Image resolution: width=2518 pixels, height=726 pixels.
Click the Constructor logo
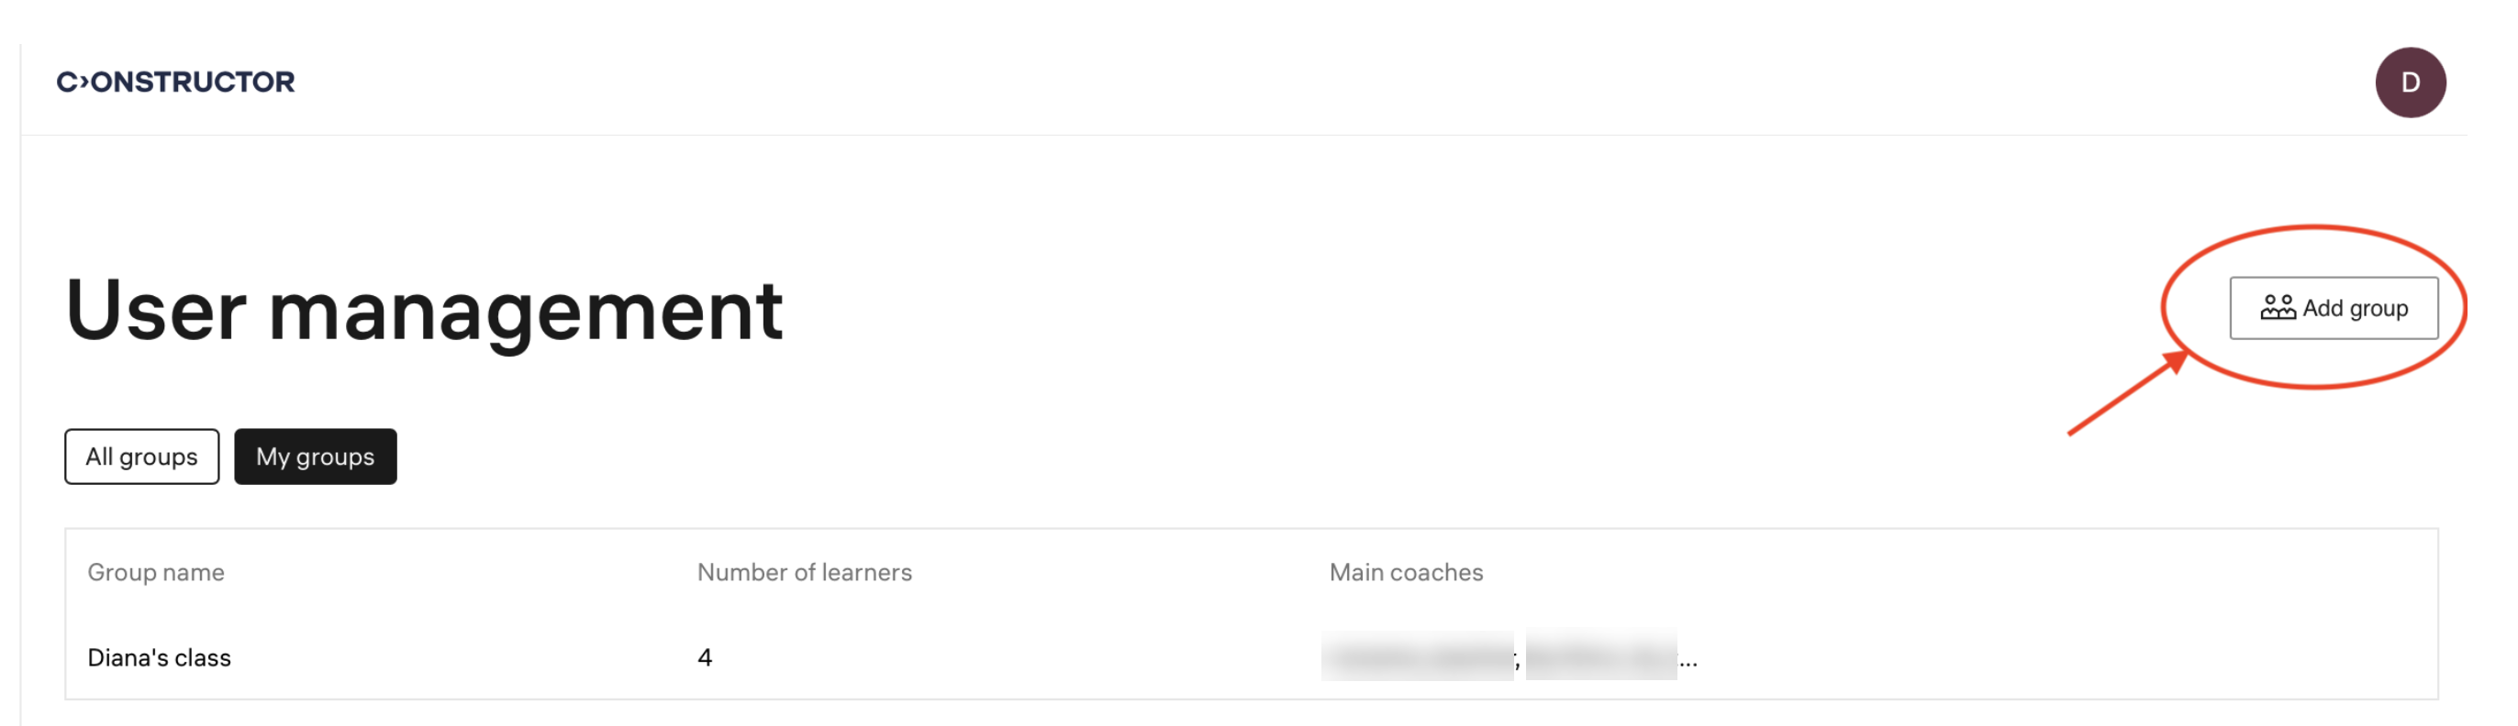[175, 82]
